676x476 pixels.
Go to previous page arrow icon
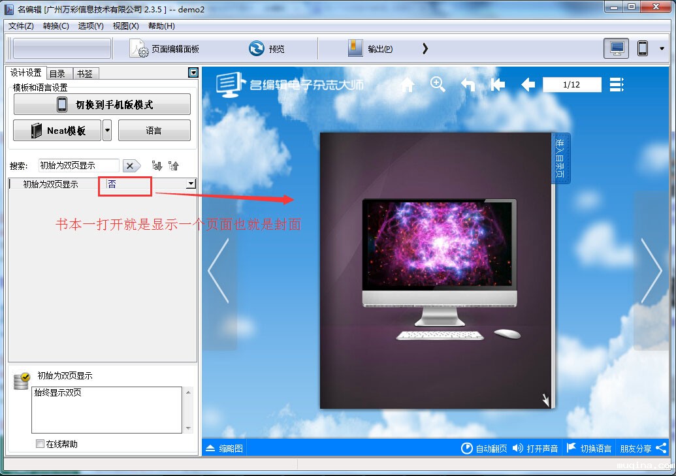(528, 85)
